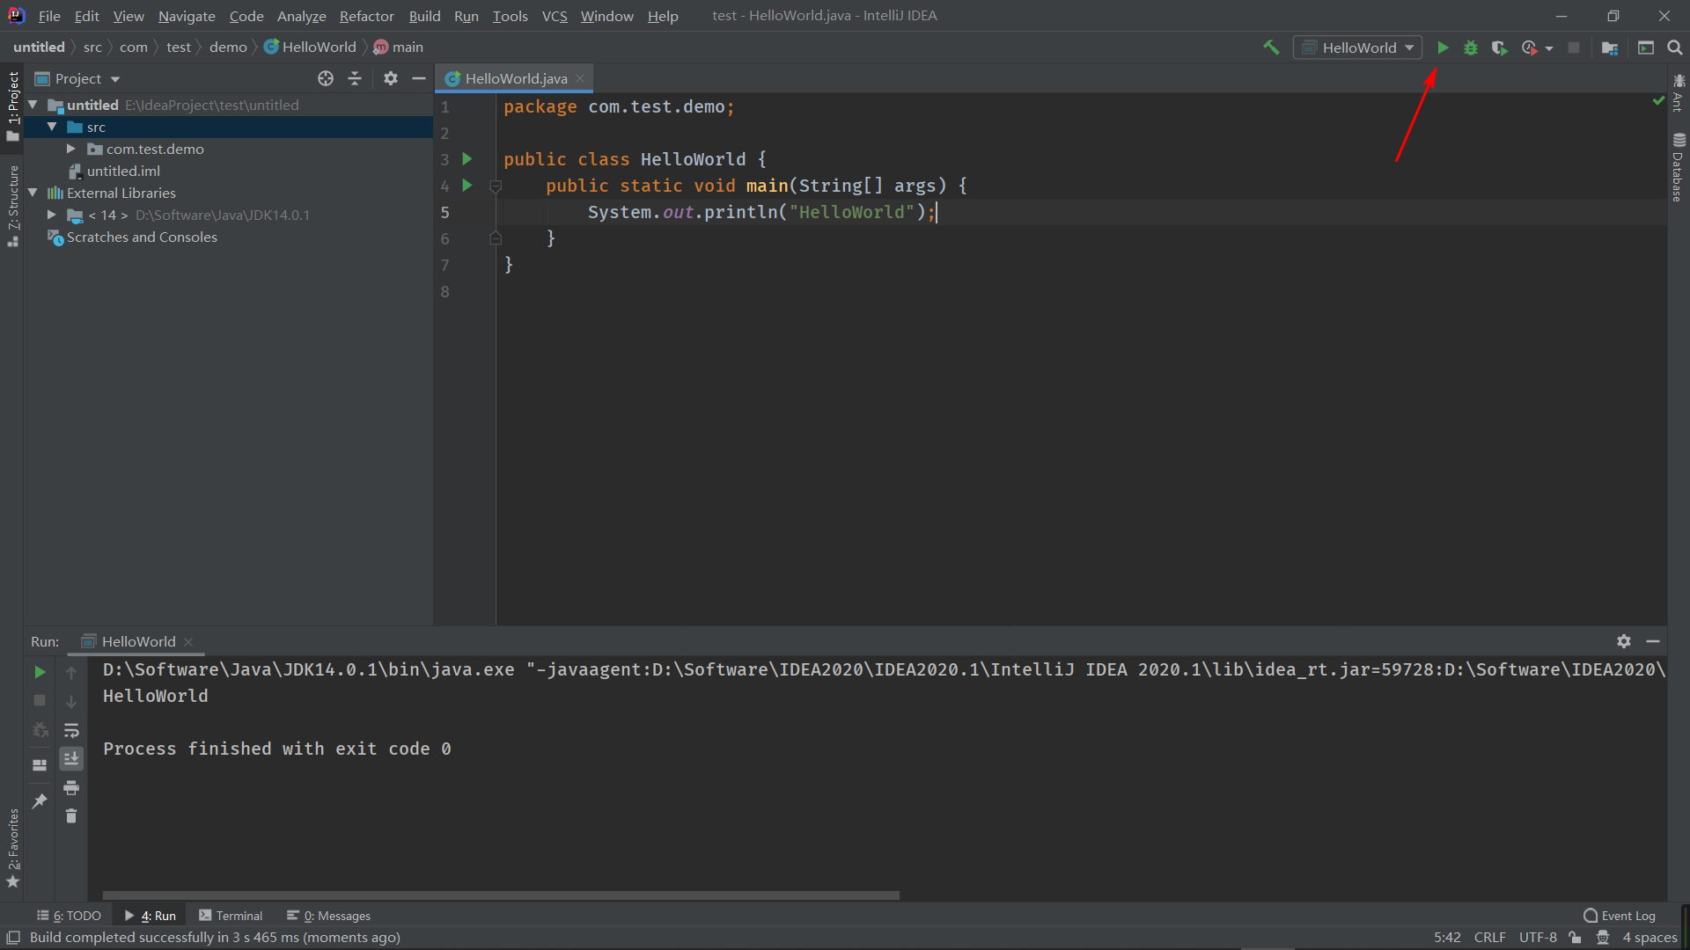Open Run panel settings gear

click(x=1624, y=641)
